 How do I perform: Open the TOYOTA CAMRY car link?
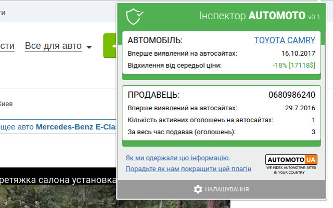point(285,40)
